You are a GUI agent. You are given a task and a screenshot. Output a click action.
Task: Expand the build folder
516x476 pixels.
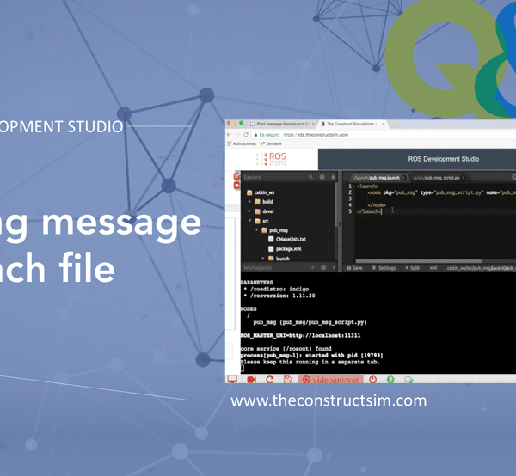tap(249, 202)
